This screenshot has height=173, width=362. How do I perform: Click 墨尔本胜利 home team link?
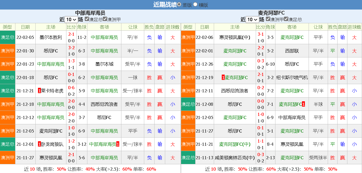(x=51, y=37)
